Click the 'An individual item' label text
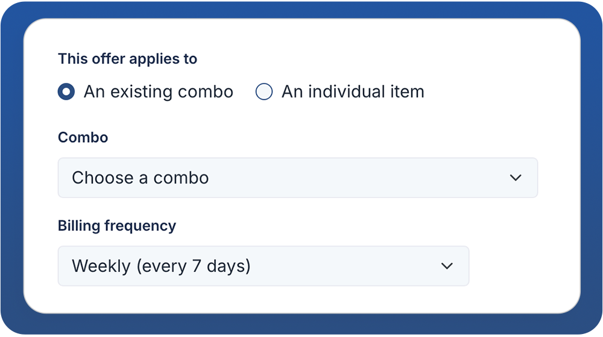The image size is (603, 337). point(353,91)
